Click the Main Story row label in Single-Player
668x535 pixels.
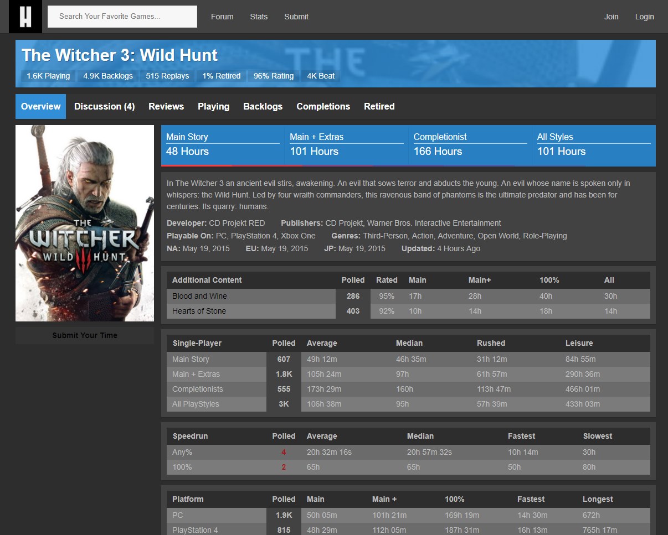pyautogui.click(x=191, y=359)
